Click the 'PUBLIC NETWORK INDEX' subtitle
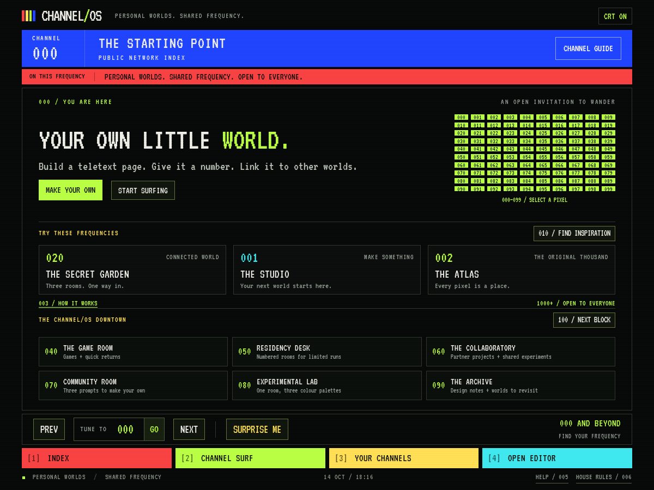This screenshot has width=654, height=490. click(142, 58)
